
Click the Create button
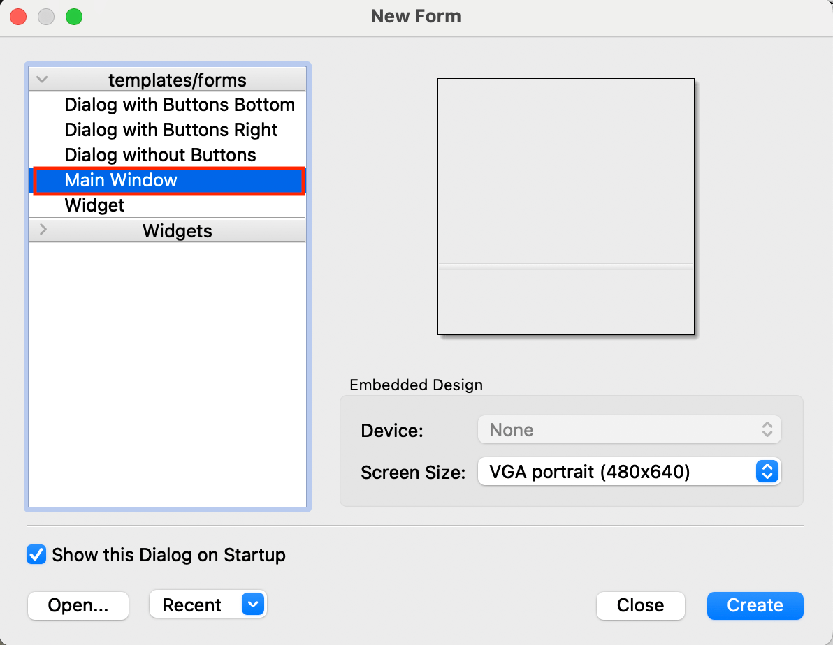(755, 605)
